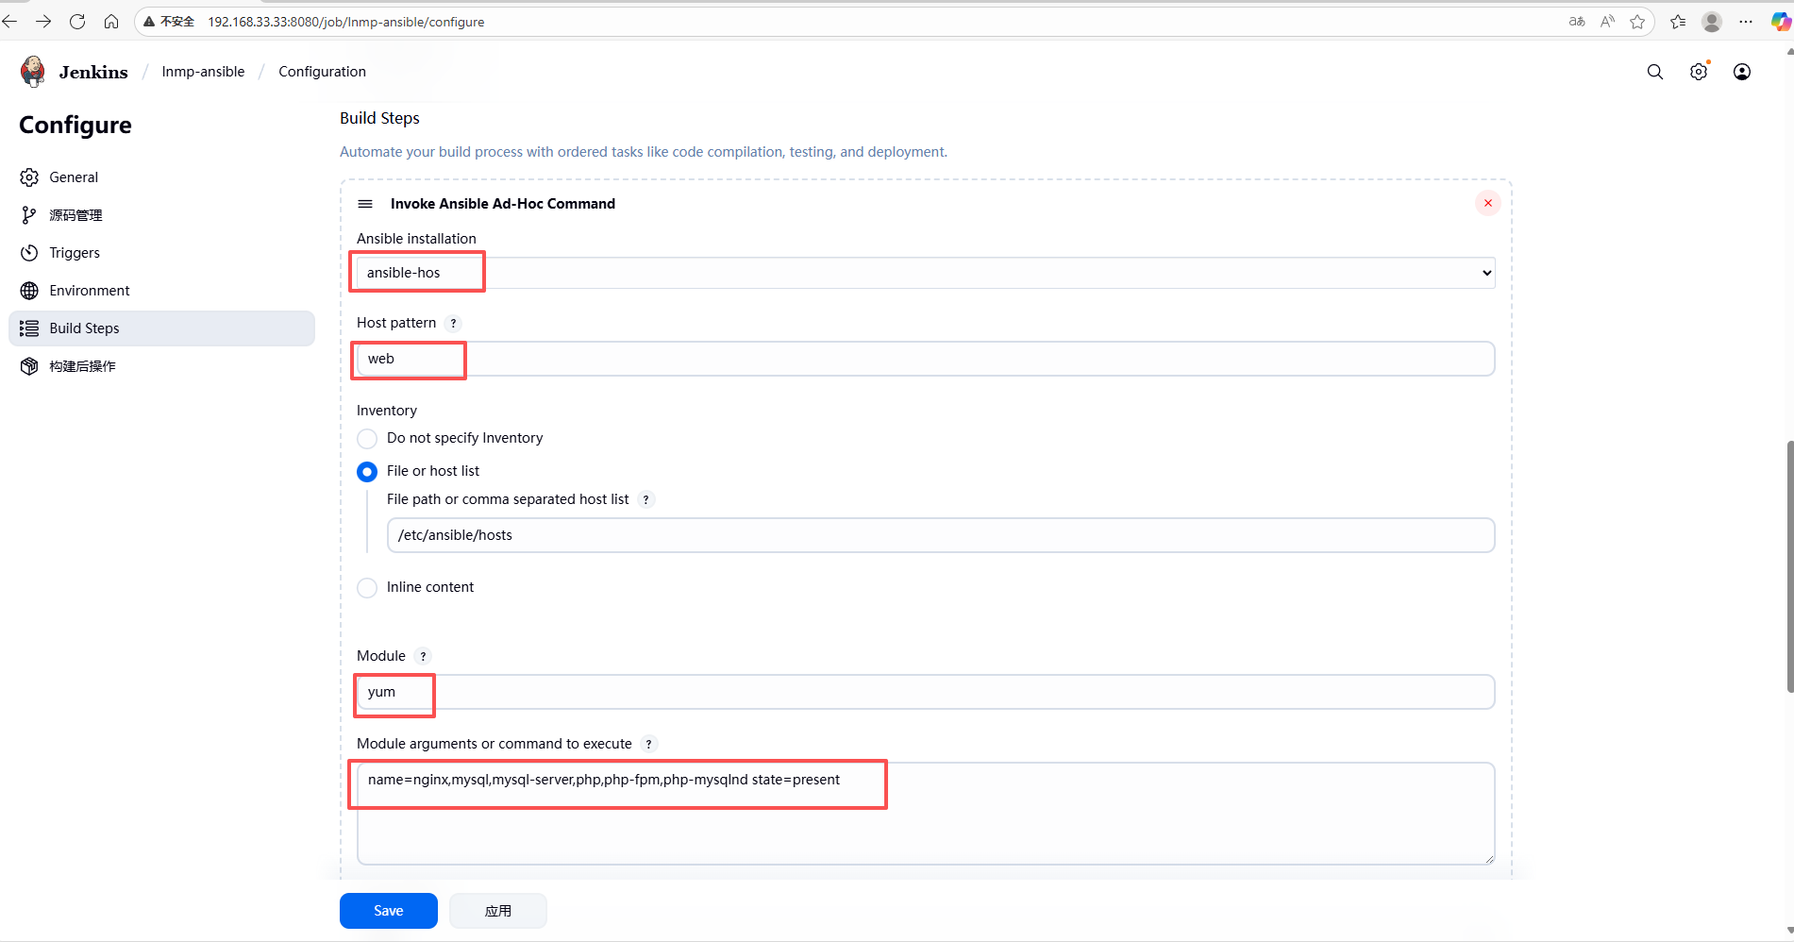
Task: Show help for Host pattern
Action: coord(453,323)
